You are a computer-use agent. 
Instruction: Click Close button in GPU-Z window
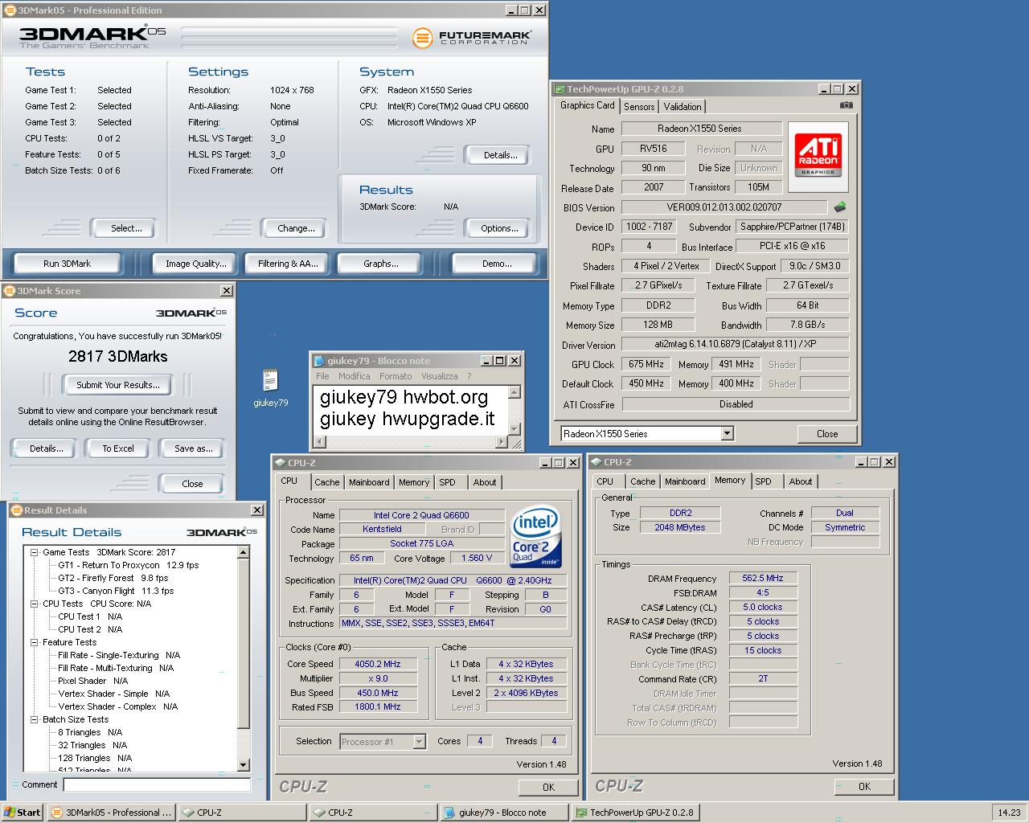[x=827, y=433]
